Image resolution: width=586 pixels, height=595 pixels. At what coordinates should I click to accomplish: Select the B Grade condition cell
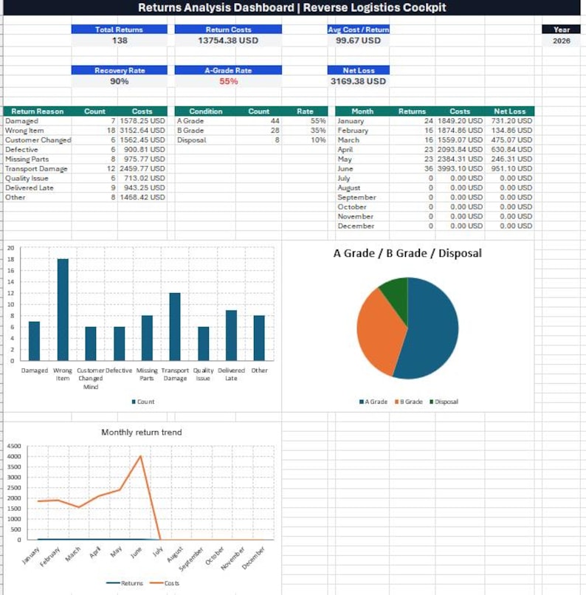pos(205,130)
